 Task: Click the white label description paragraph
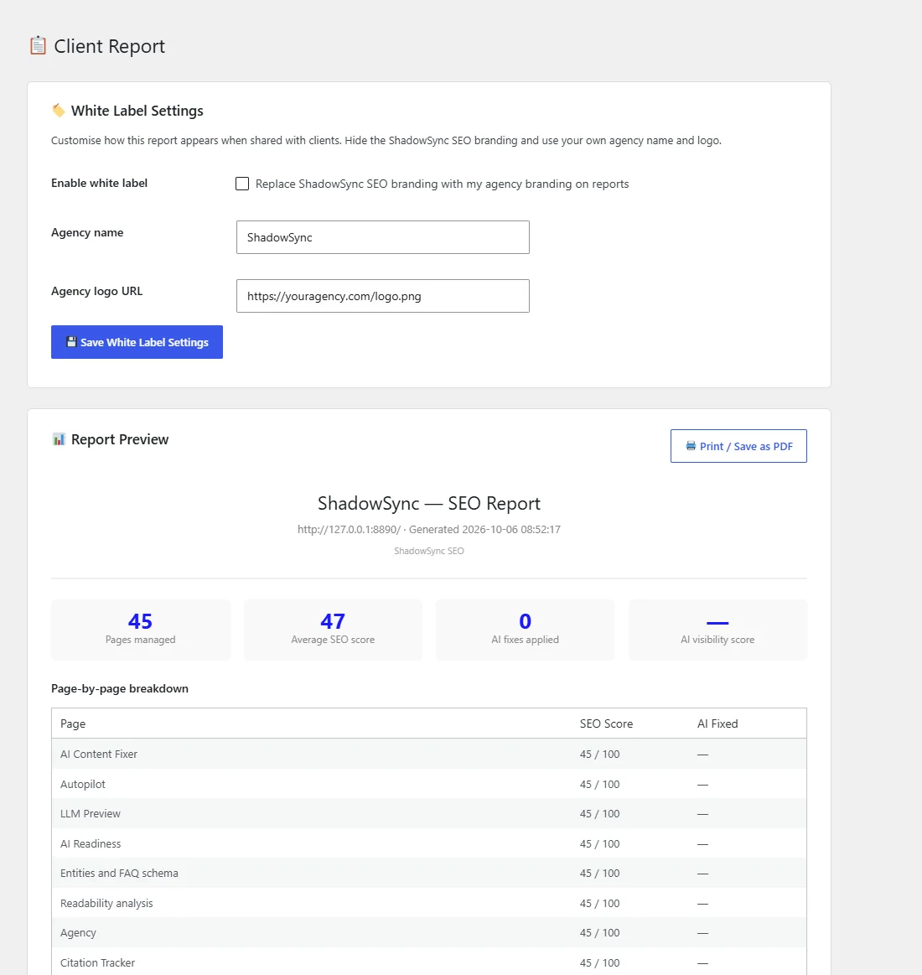386,141
